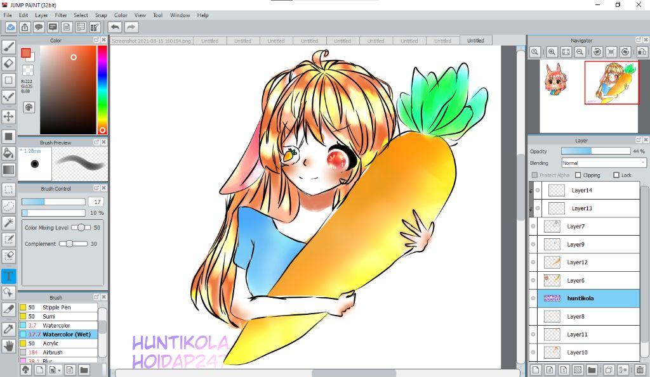Open the color palette icon
This screenshot has height=377, width=650.
(29, 107)
